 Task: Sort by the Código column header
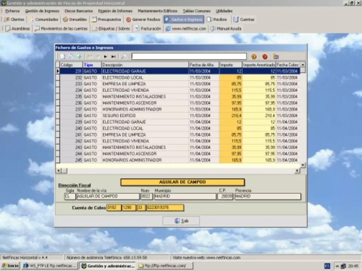coord(71,65)
